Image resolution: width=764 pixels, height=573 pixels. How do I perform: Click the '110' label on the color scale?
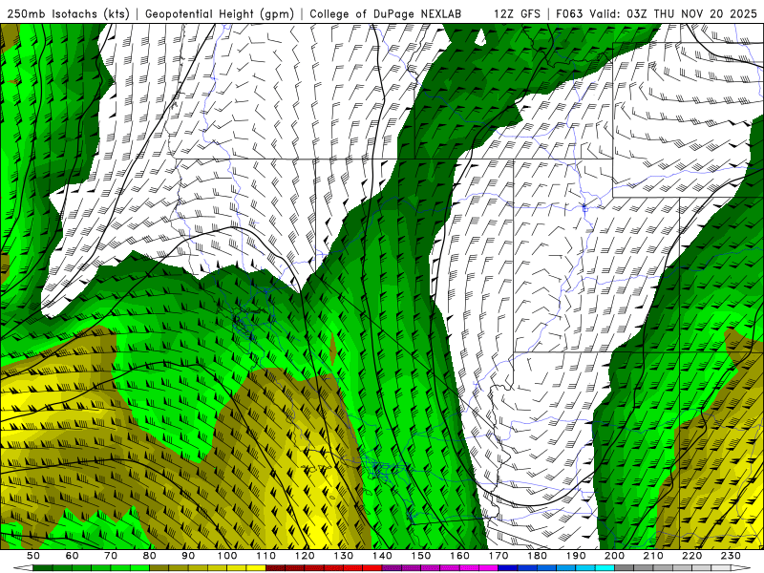[266, 556]
